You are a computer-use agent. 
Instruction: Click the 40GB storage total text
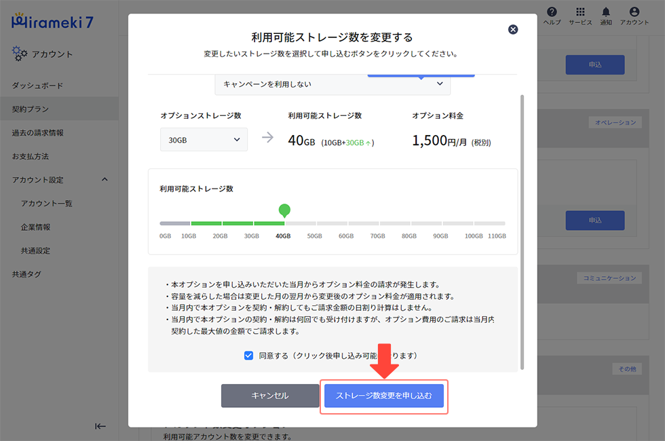tap(301, 140)
